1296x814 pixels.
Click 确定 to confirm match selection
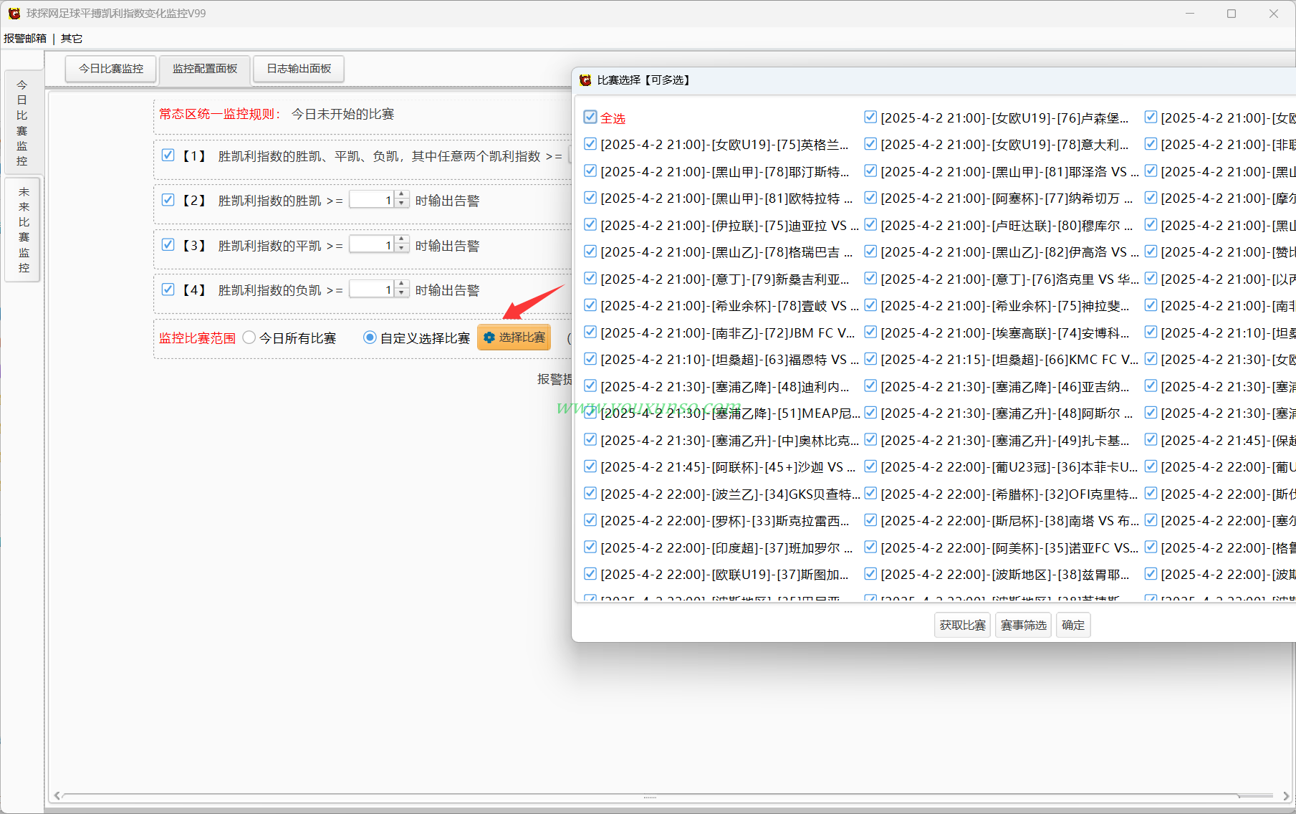click(x=1072, y=625)
